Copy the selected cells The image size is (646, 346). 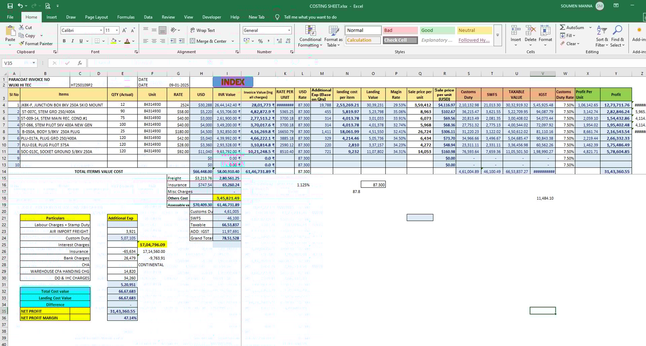pos(27,35)
